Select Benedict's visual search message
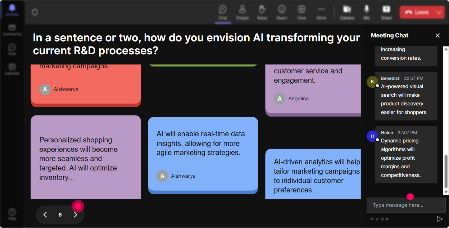The height and width of the screenshot is (228, 449). point(406,96)
